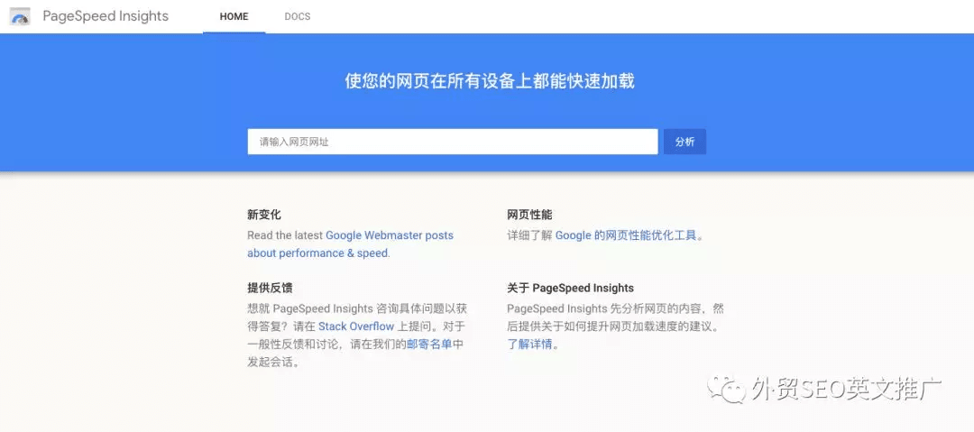Viewport: 974px width, 432px height.
Task: Open the HOME tab
Action: [234, 17]
